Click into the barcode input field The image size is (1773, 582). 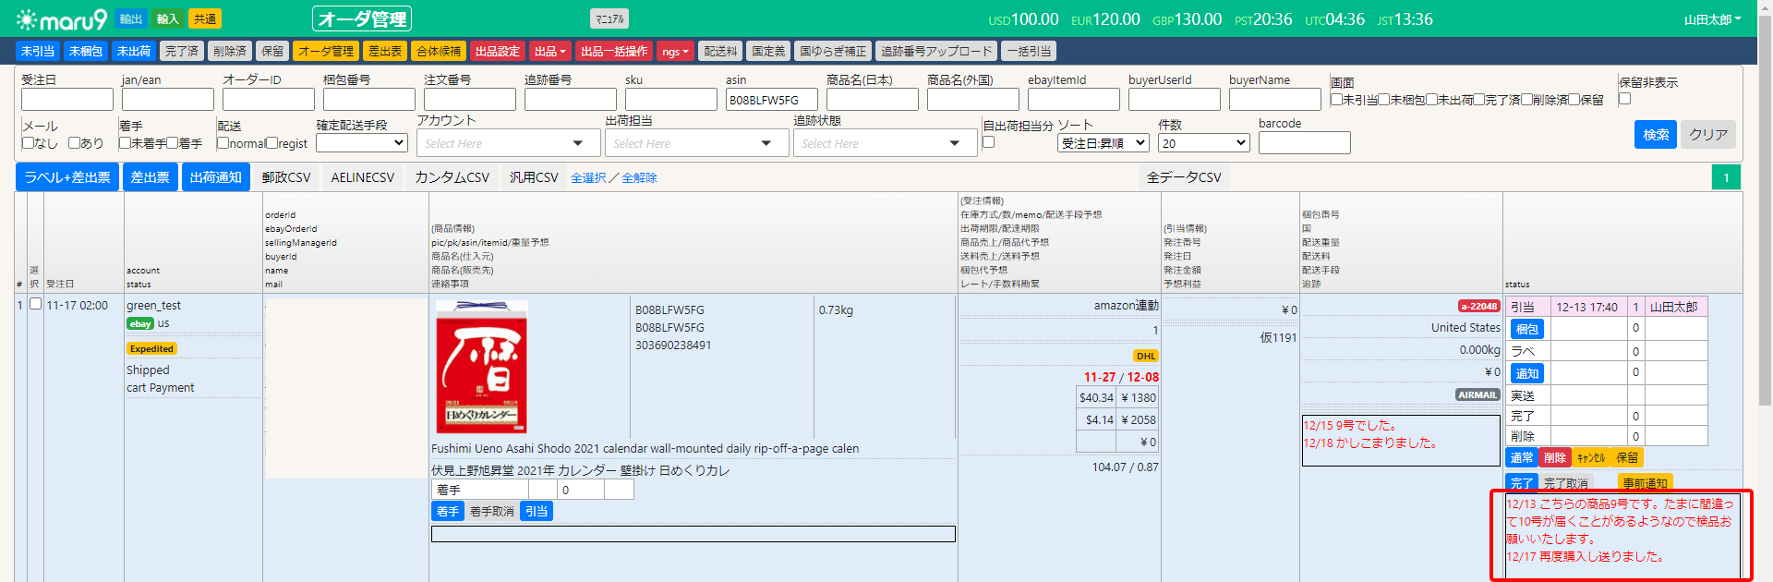1303,143
